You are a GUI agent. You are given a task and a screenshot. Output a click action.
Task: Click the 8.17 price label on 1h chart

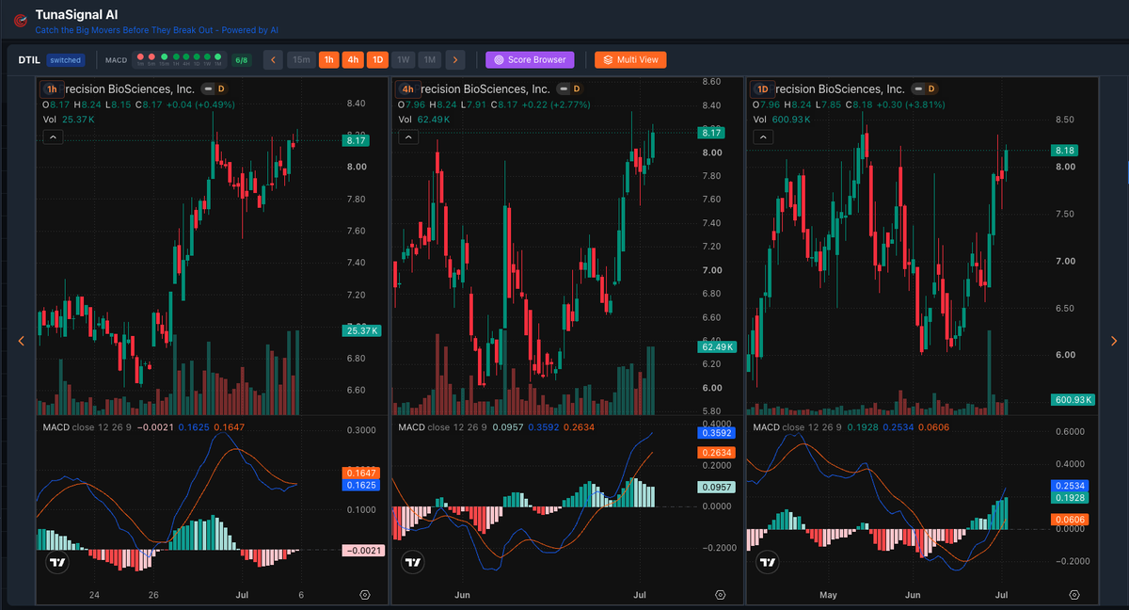[x=357, y=140]
